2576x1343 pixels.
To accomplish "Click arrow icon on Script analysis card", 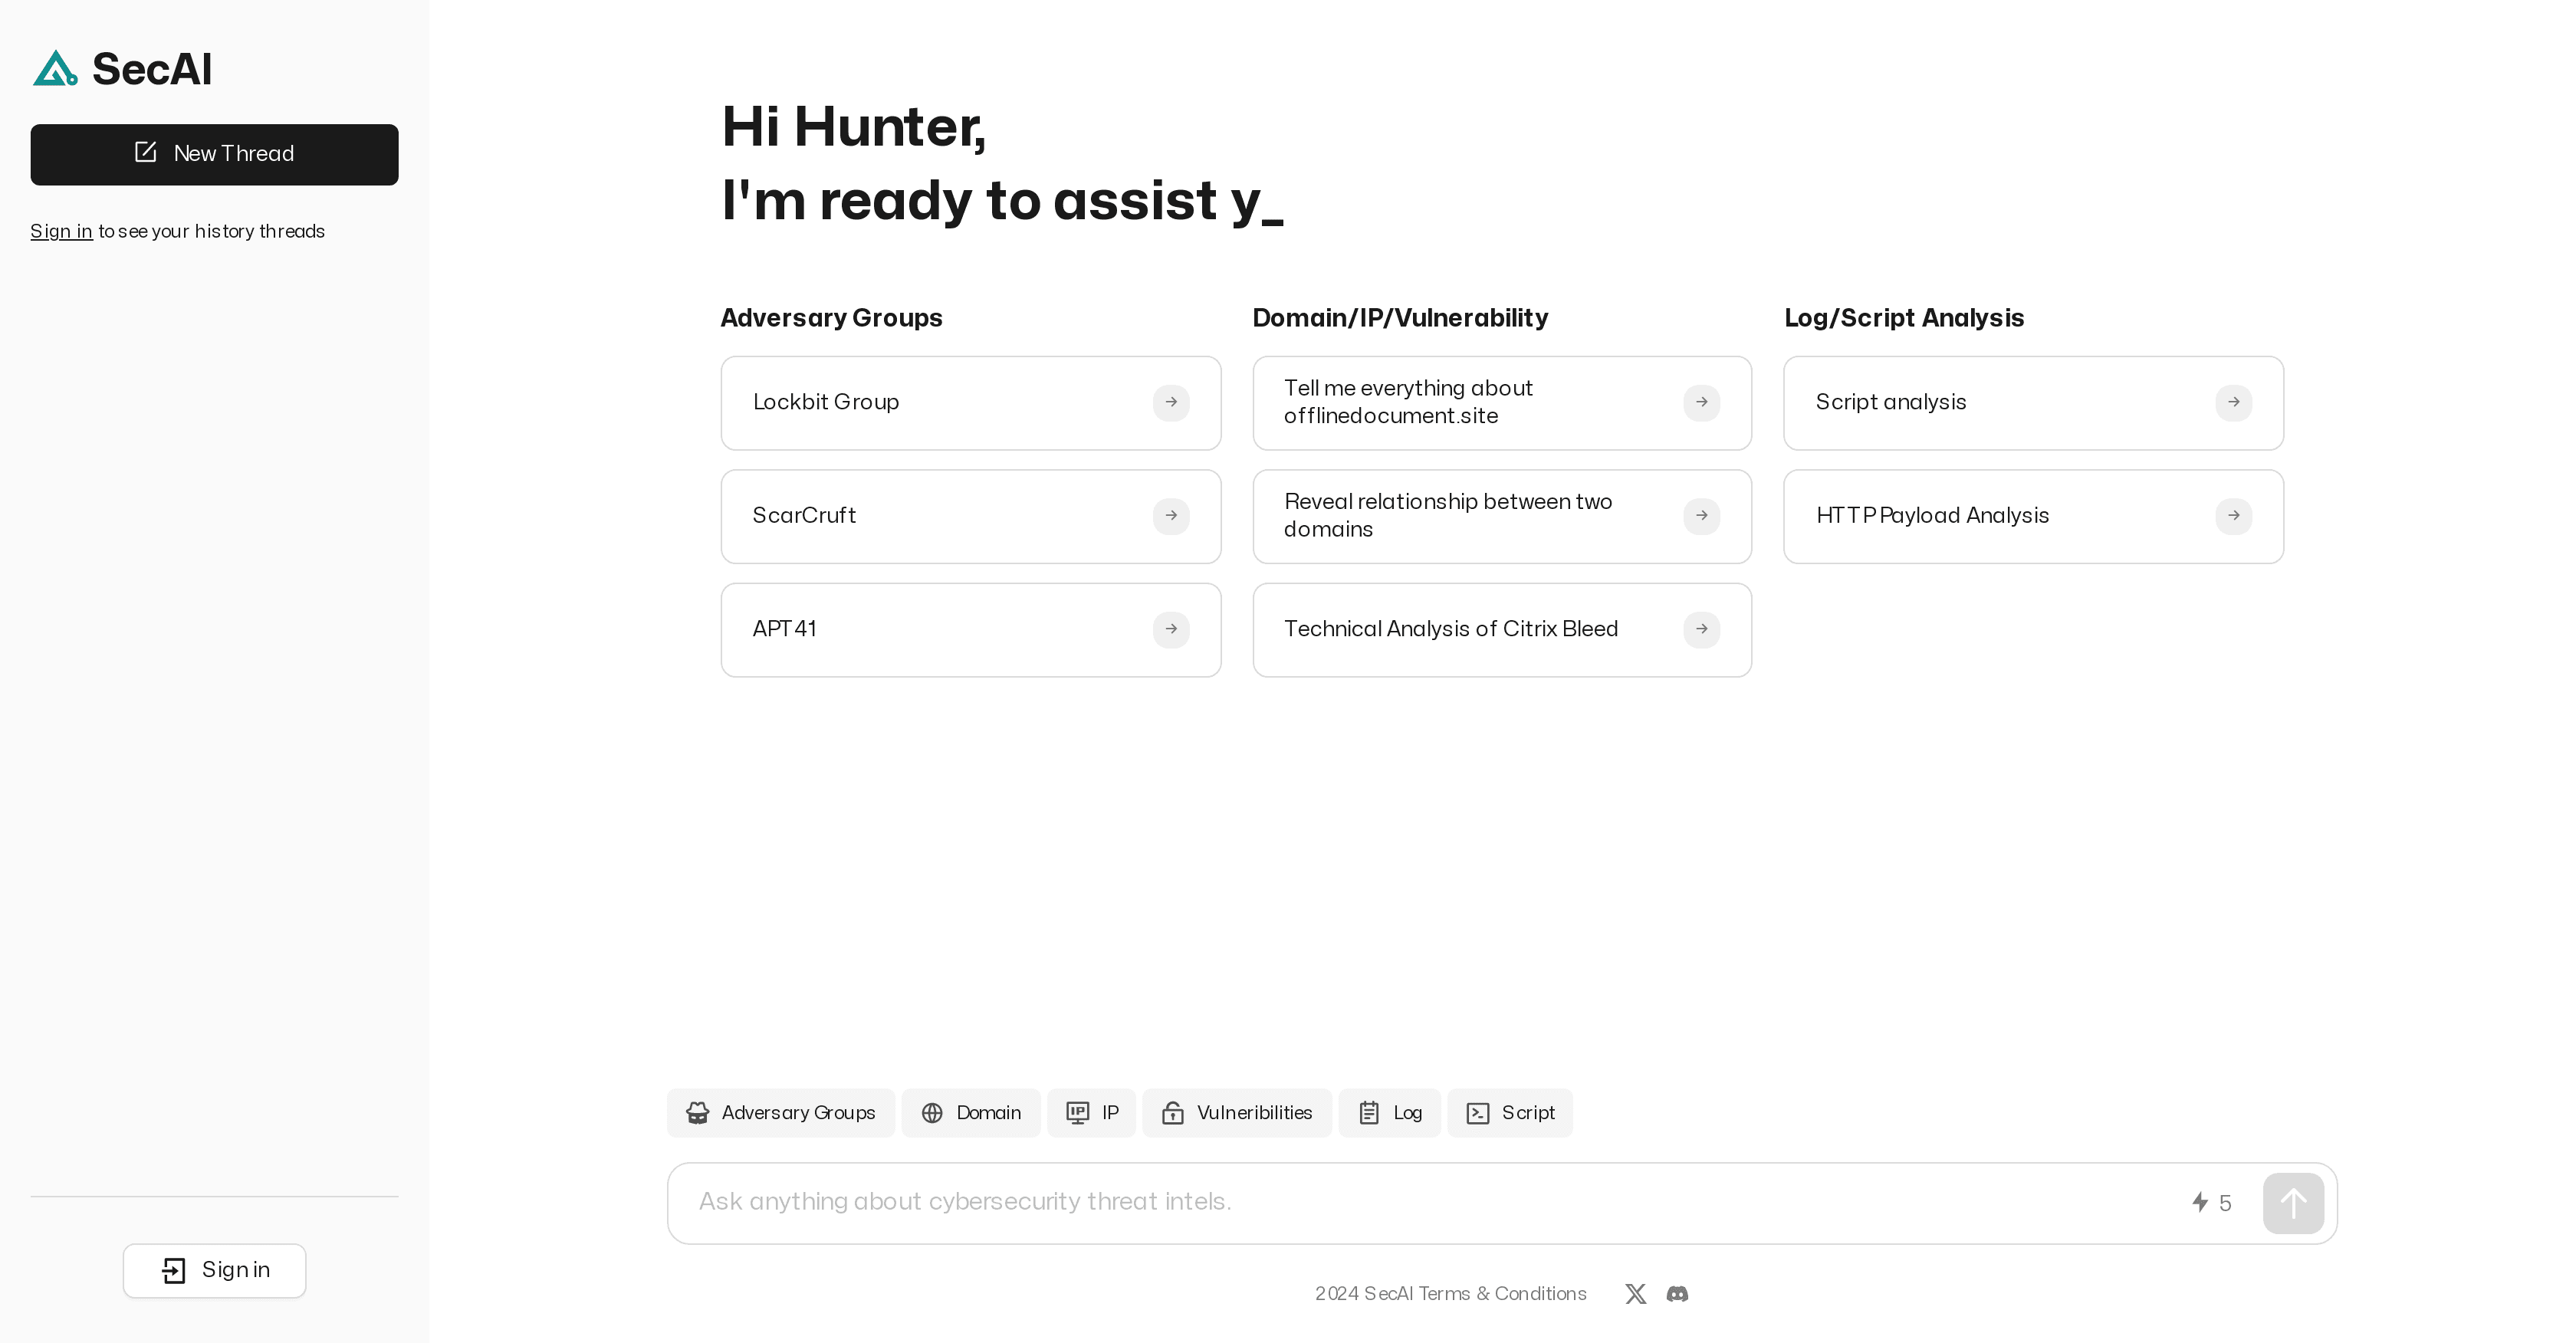I will click(2233, 403).
